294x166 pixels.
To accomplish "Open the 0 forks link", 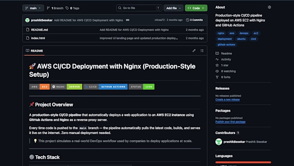I will pos(226,77).
